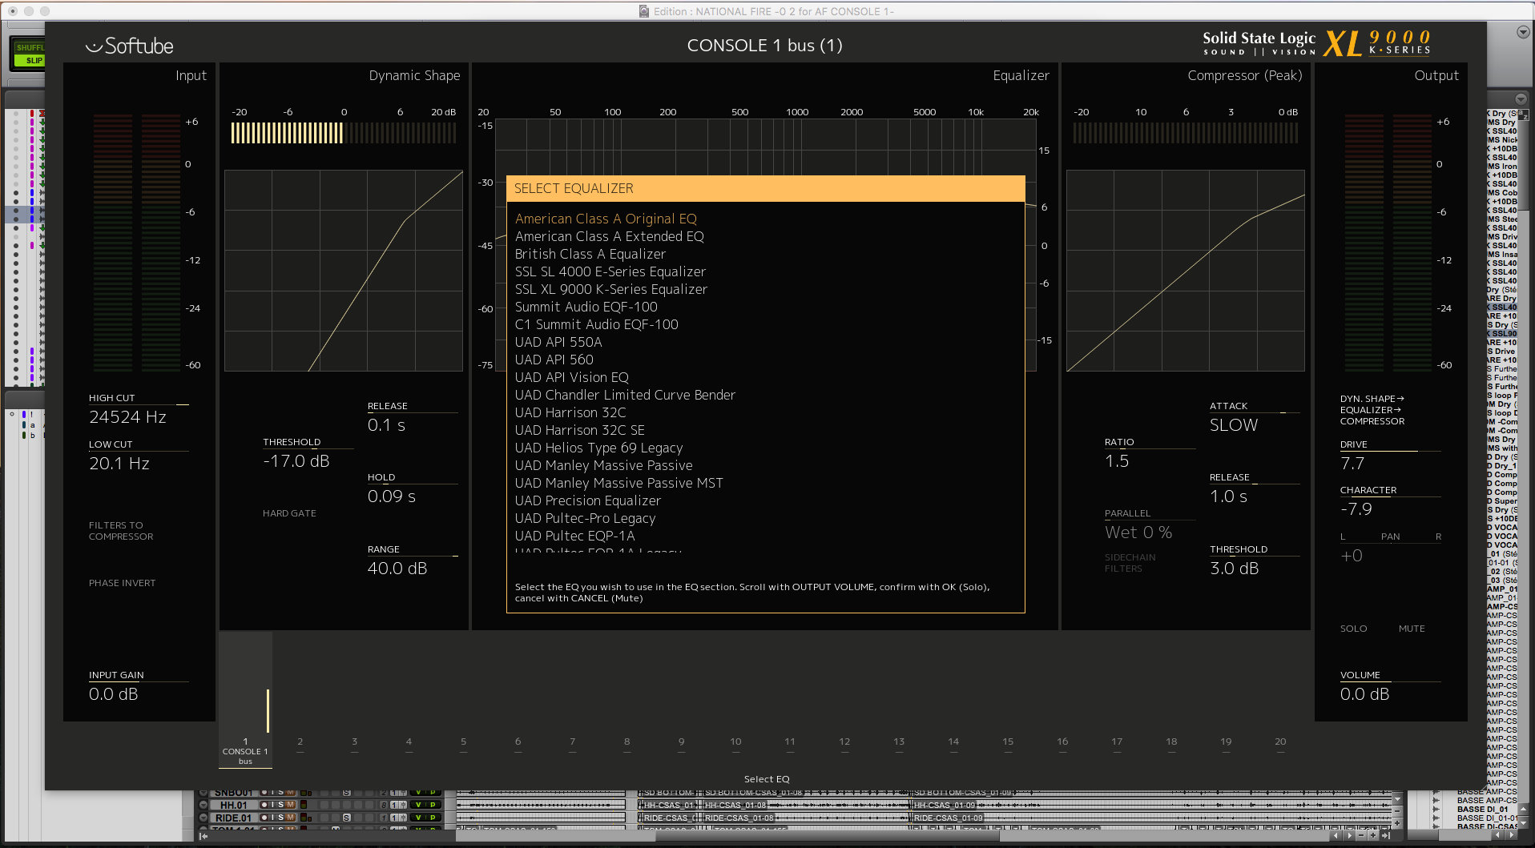Click the green p icon on RIDE.01 track
Screen dimensions: 1535x848
click(x=433, y=818)
